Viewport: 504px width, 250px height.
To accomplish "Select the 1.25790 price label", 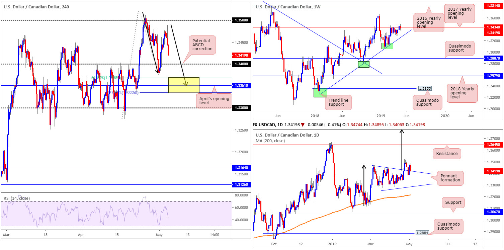I will click(x=493, y=76).
